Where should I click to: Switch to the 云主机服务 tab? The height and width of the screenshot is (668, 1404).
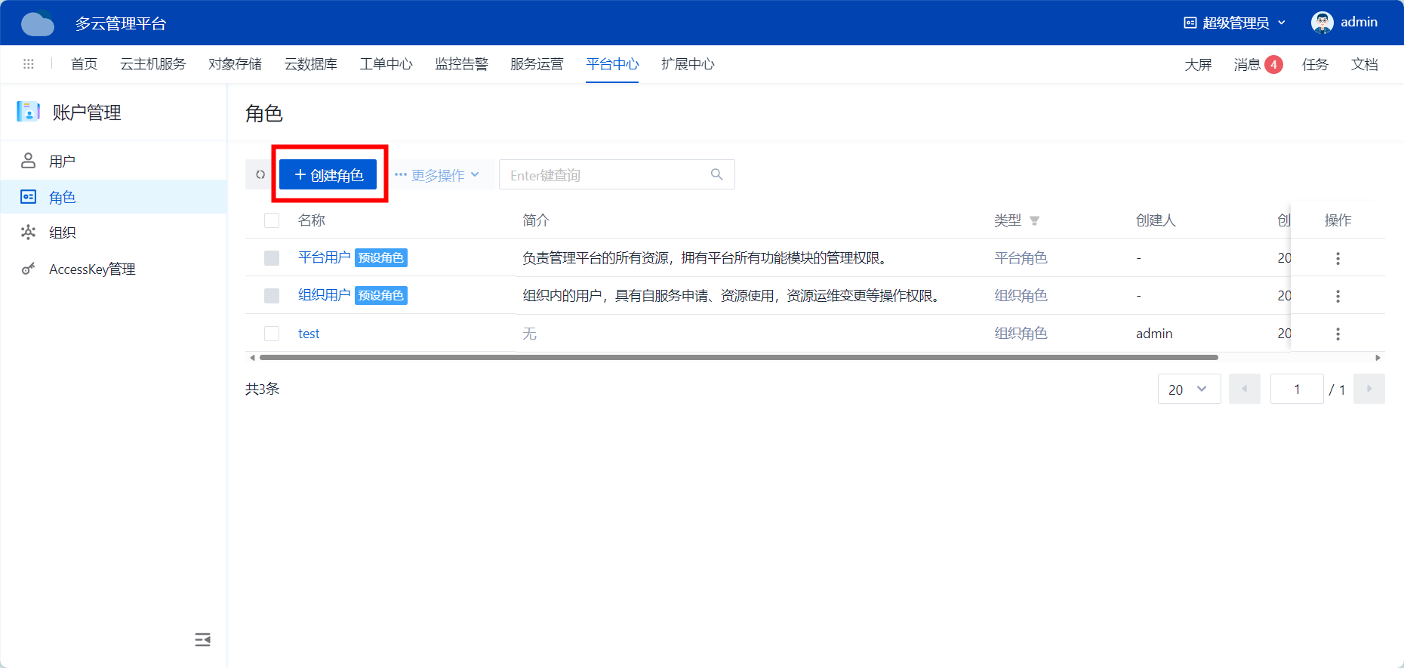[x=152, y=64]
